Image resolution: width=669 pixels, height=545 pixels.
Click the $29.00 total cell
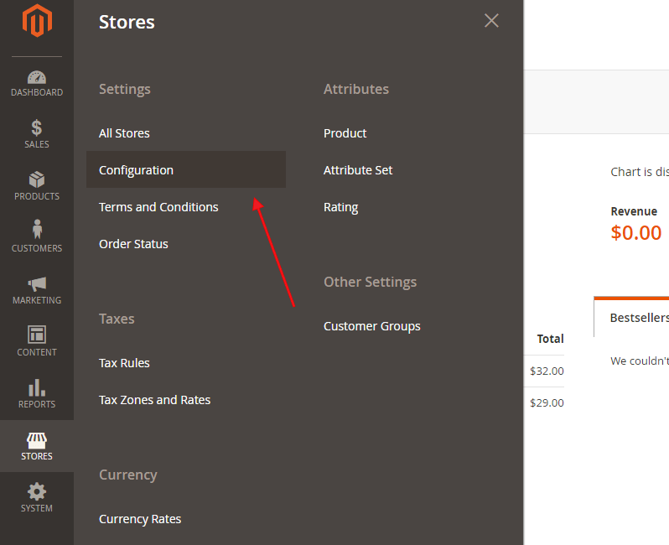tap(547, 403)
